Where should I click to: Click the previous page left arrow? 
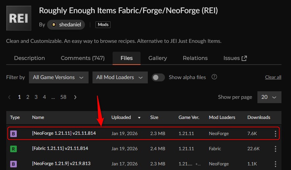pyautogui.click(x=9, y=97)
